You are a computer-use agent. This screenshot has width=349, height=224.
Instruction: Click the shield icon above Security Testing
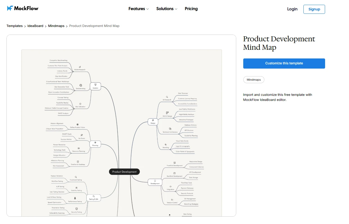pos(76,209)
